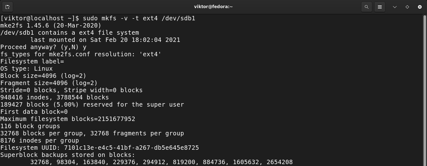Click the 'Superblock backups stored on blocks' line

pyautogui.click(x=68, y=155)
